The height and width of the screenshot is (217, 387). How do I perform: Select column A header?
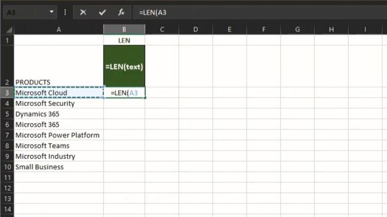point(59,30)
